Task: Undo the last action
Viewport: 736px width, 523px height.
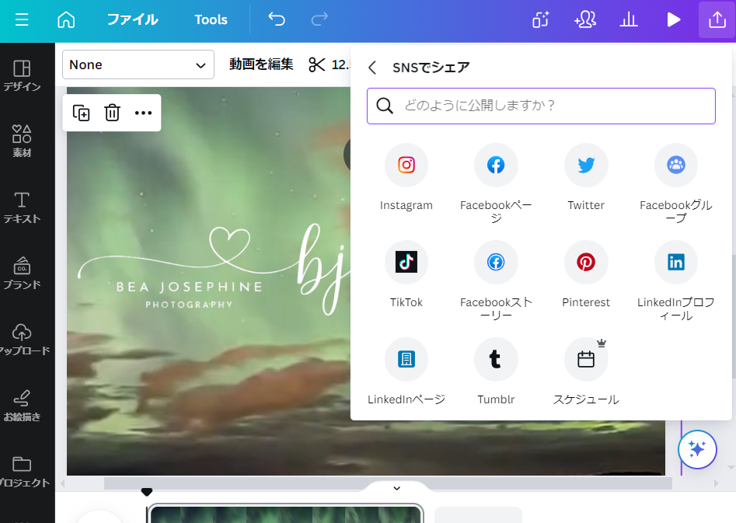Action: [277, 19]
